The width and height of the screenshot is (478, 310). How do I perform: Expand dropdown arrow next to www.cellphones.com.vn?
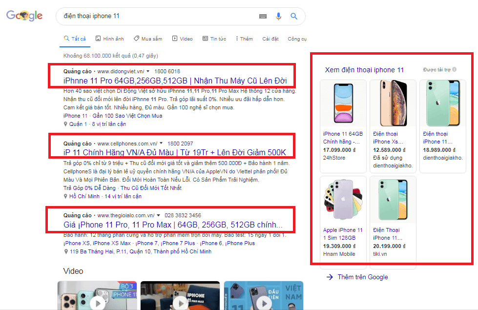pos(161,143)
